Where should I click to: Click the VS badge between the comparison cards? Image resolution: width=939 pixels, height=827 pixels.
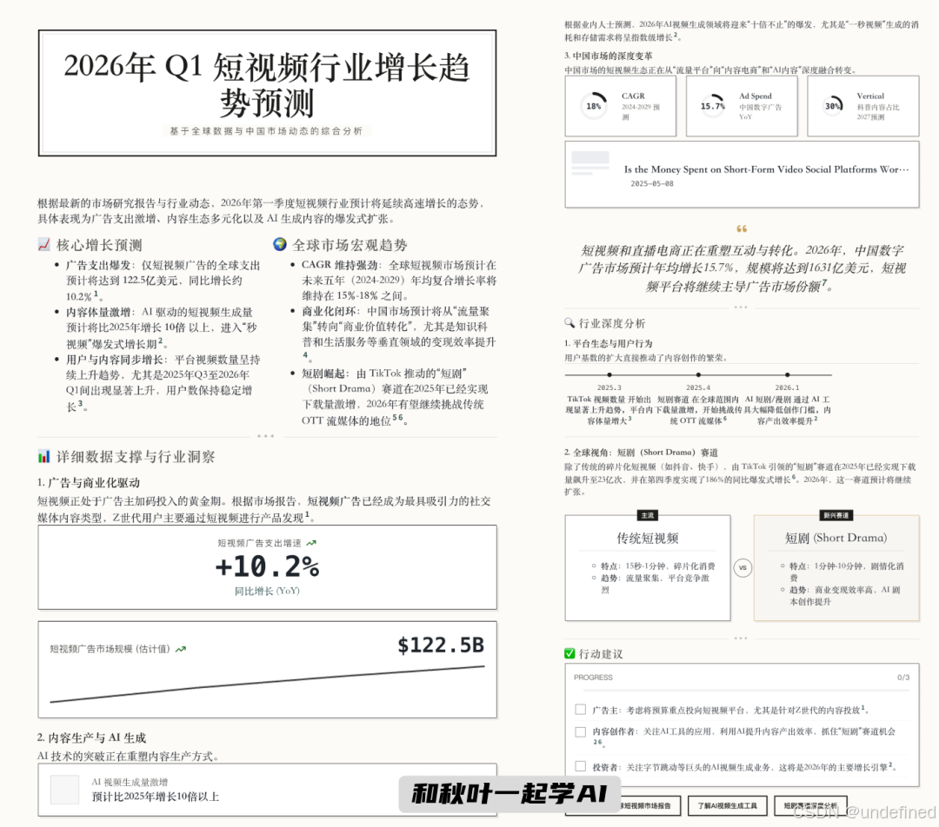(743, 567)
